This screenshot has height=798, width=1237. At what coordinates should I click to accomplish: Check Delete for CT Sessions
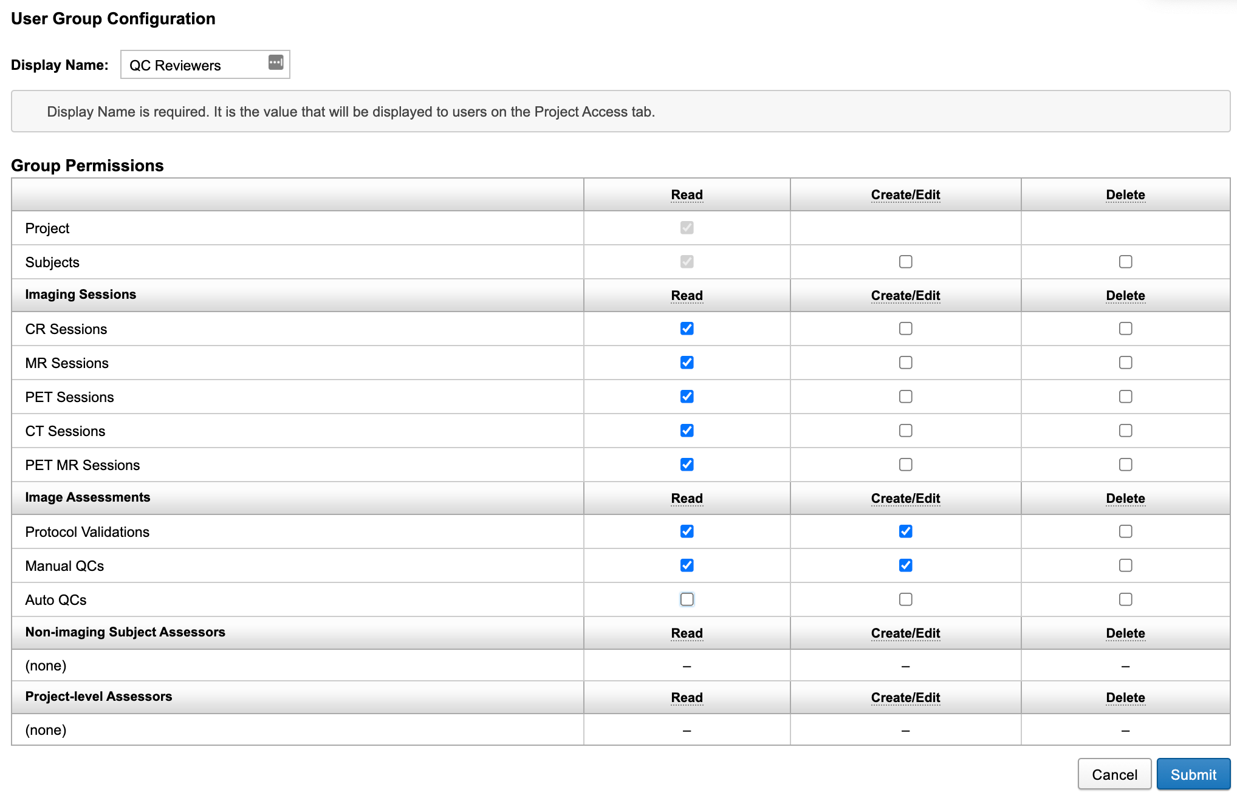(x=1125, y=431)
